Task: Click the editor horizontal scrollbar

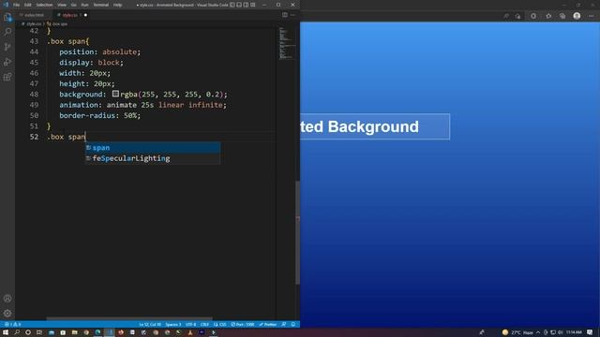Action: [x=129, y=318]
